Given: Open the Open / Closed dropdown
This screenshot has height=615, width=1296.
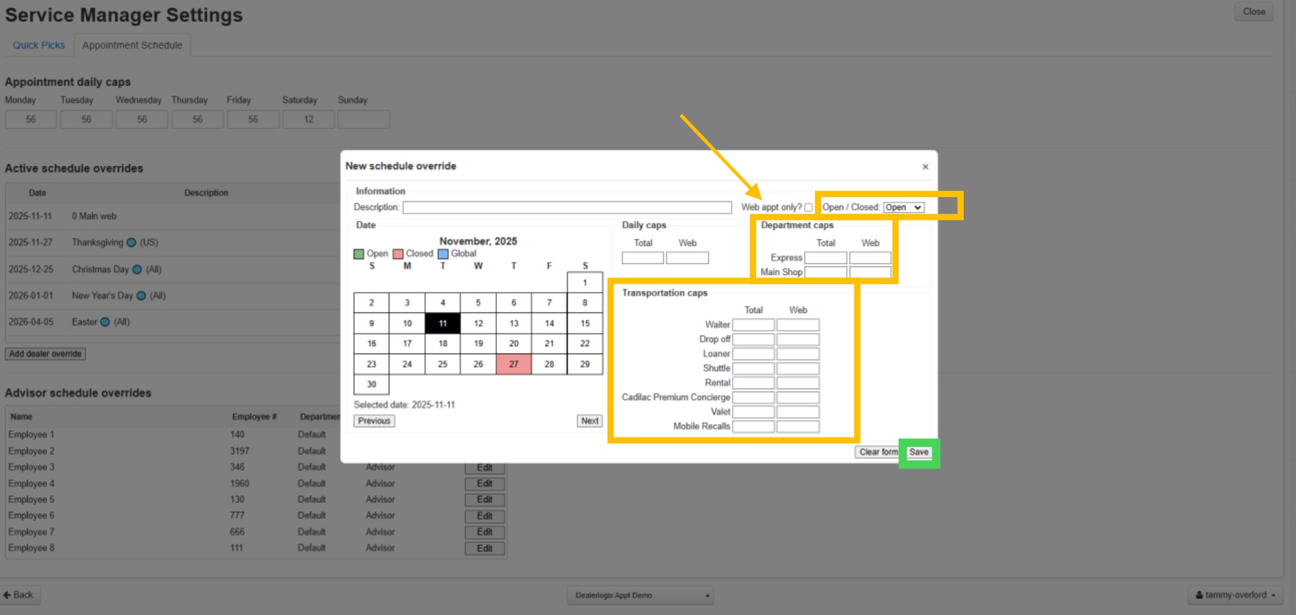Looking at the screenshot, I should pyautogui.click(x=904, y=207).
